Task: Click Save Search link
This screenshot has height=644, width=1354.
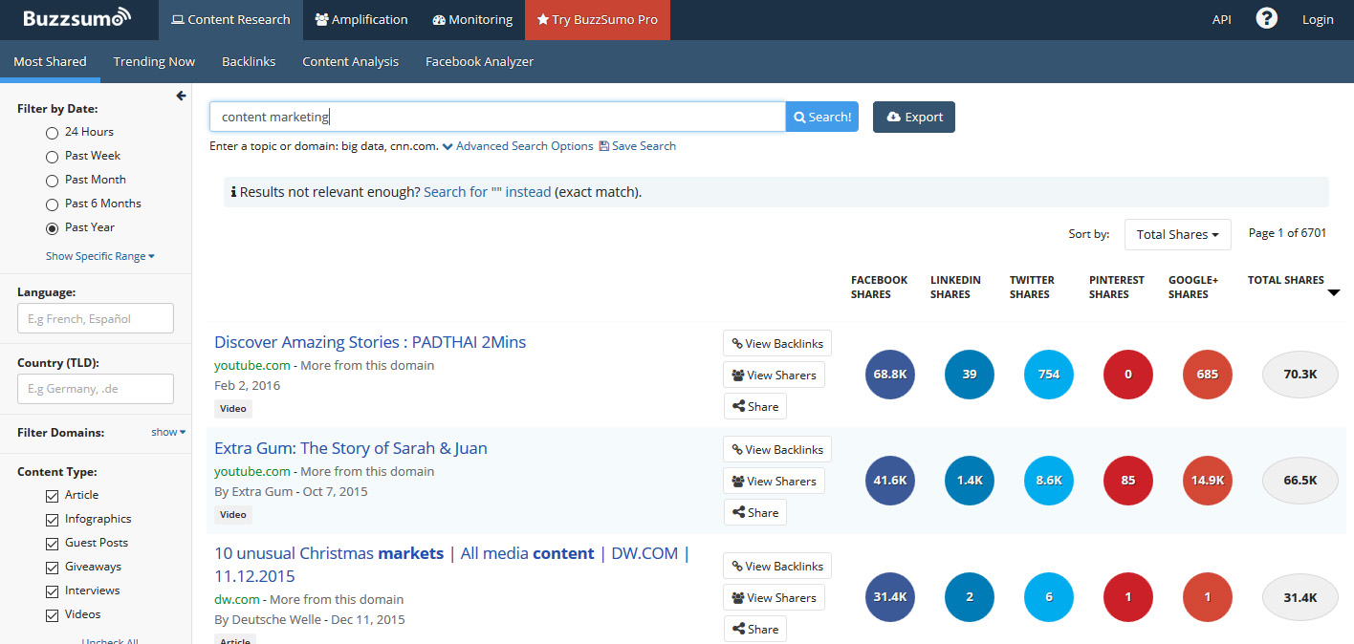Action: click(x=637, y=146)
